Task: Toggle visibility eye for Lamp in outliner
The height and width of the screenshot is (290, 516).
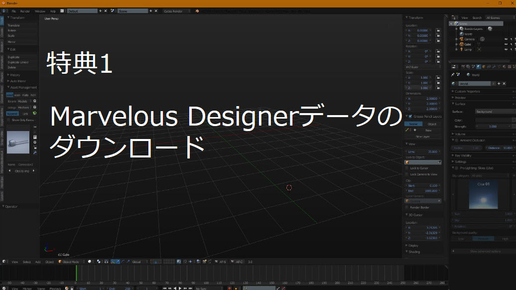Action: pos(506,50)
